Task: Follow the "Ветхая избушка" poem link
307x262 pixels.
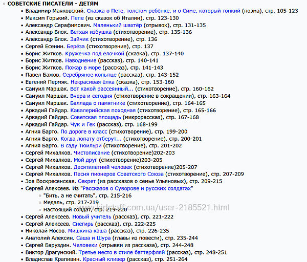Action: coord(91,32)
